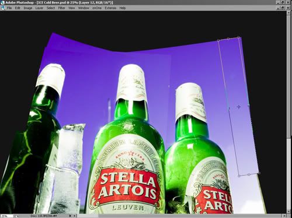Minimize the Photoshop application window
This screenshot has width=292, height=218.
click(x=278, y=2)
